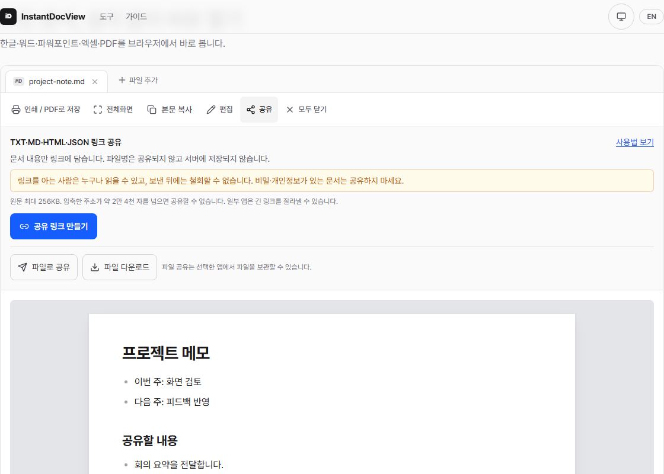Click the 공유할 내용 subheading
The image size is (664, 474).
coord(149,441)
